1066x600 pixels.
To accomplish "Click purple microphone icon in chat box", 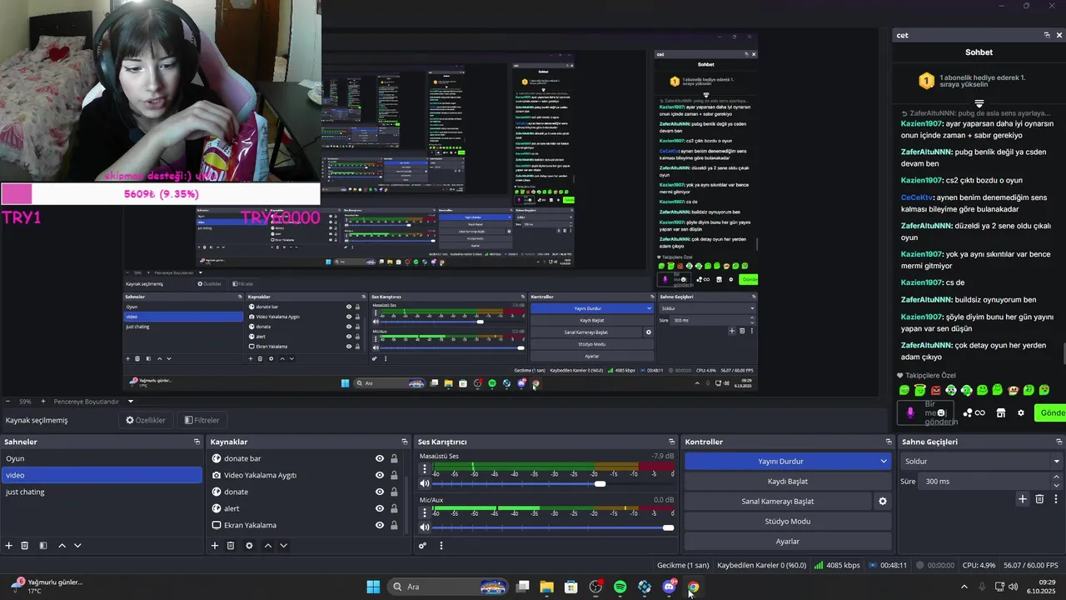I will point(910,412).
